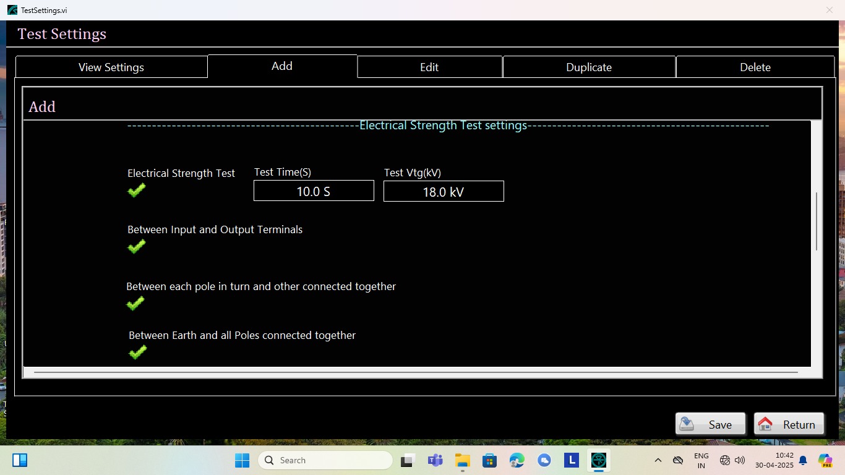This screenshot has height=475, width=845.
Task: Toggle the Electrical Strength Test checkmark
Action: (137, 190)
